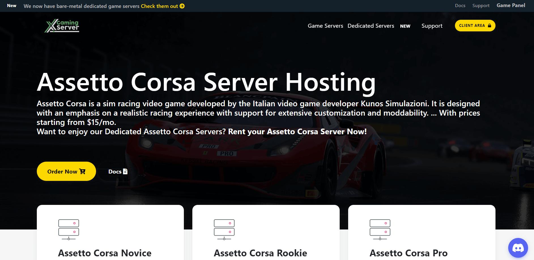Click the server icon on Assetto Corsa Novice card
This screenshot has width=534, height=260.
[x=69, y=230]
